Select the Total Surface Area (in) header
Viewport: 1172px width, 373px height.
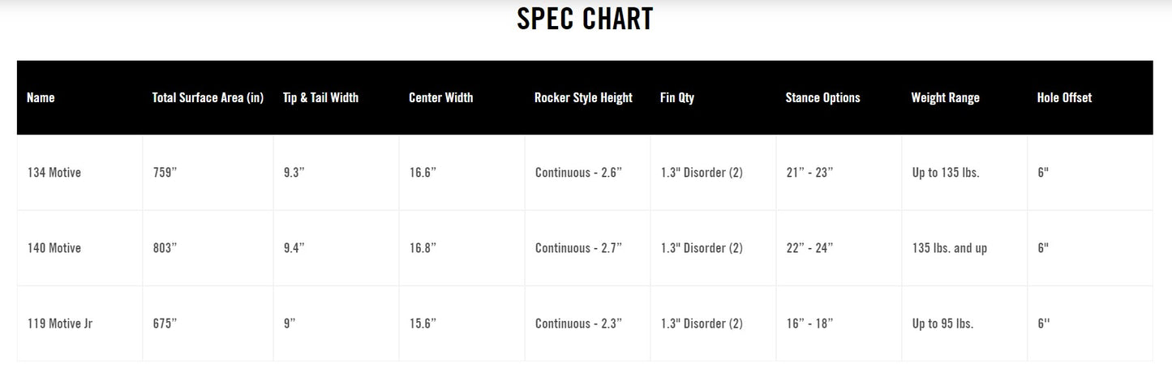pyautogui.click(x=208, y=97)
